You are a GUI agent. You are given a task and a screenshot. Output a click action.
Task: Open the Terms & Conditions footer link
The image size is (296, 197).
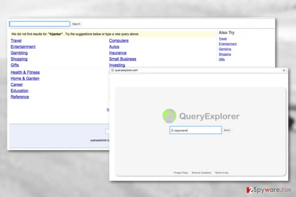[202, 173]
